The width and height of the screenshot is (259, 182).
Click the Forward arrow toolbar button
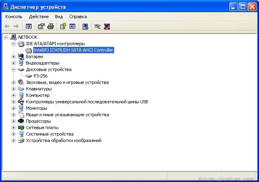(16, 26)
